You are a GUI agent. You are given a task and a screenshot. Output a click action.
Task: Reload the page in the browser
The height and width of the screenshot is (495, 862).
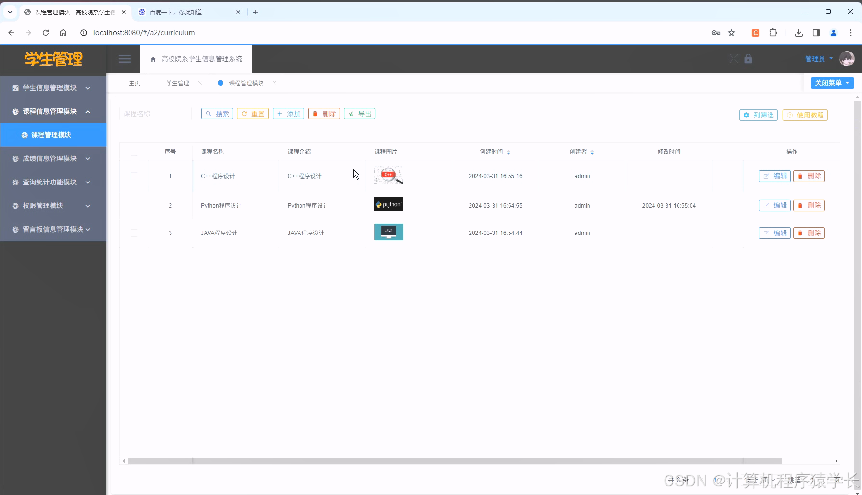point(46,33)
